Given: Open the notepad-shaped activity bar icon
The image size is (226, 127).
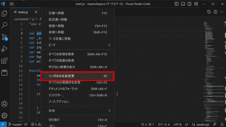Looking at the screenshot, I should coord(4,72).
